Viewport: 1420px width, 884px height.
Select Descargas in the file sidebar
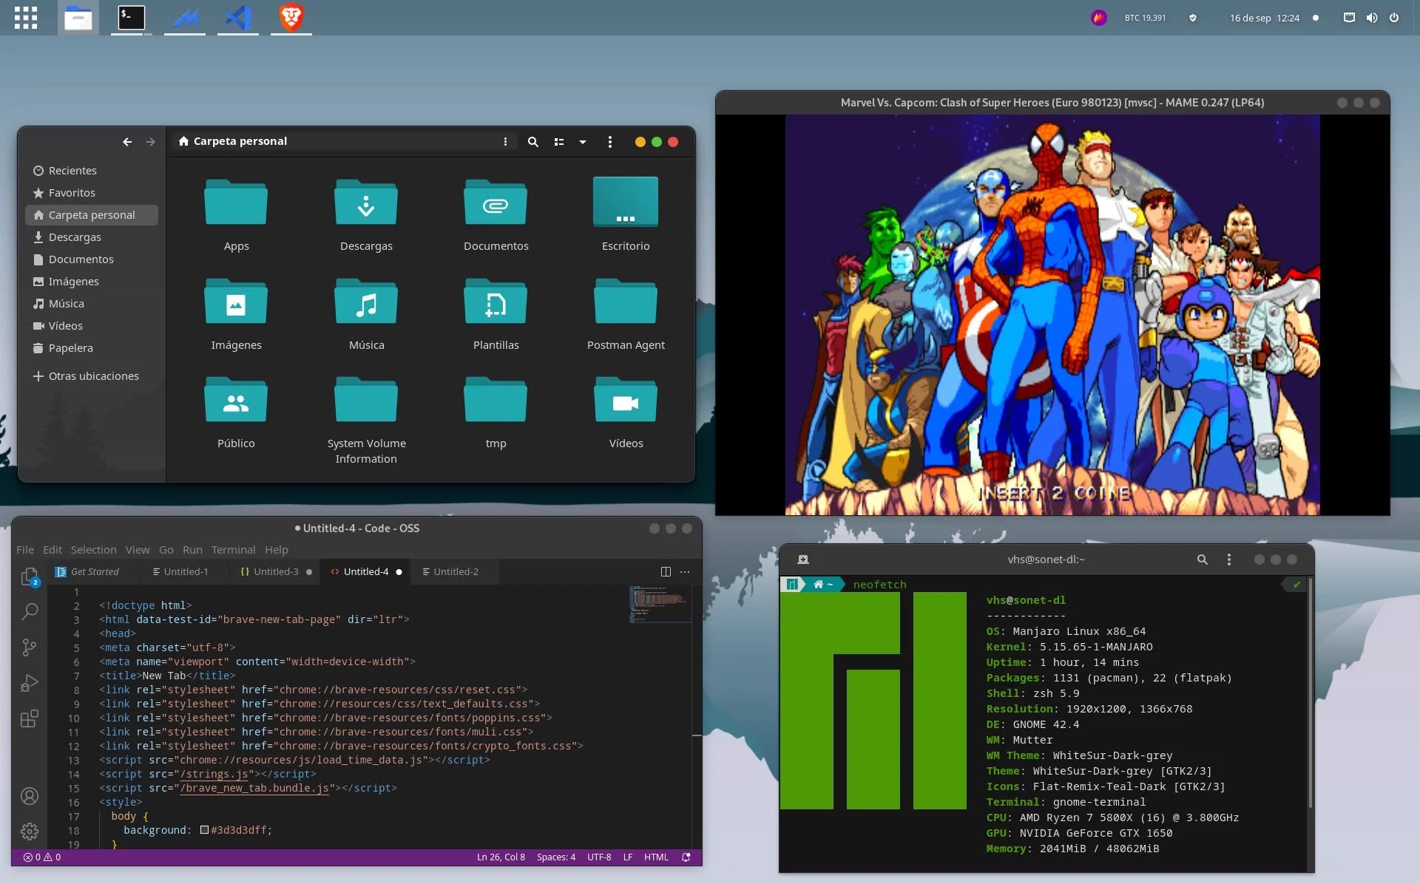[92, 237]
